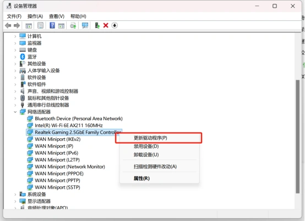Click the Back arrow toolbar icon

pyautogui.click(x=8, y=25)
